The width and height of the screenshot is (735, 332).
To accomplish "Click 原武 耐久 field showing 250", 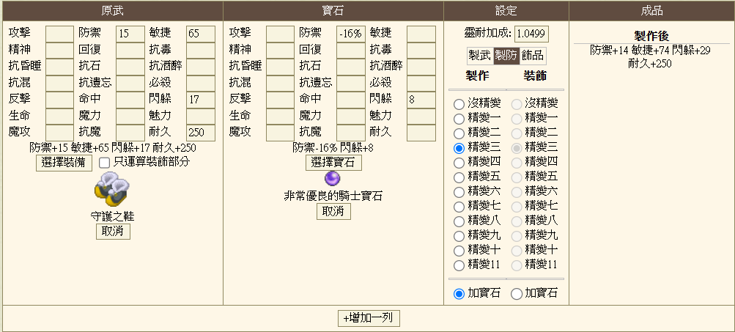I will [201, 133].
